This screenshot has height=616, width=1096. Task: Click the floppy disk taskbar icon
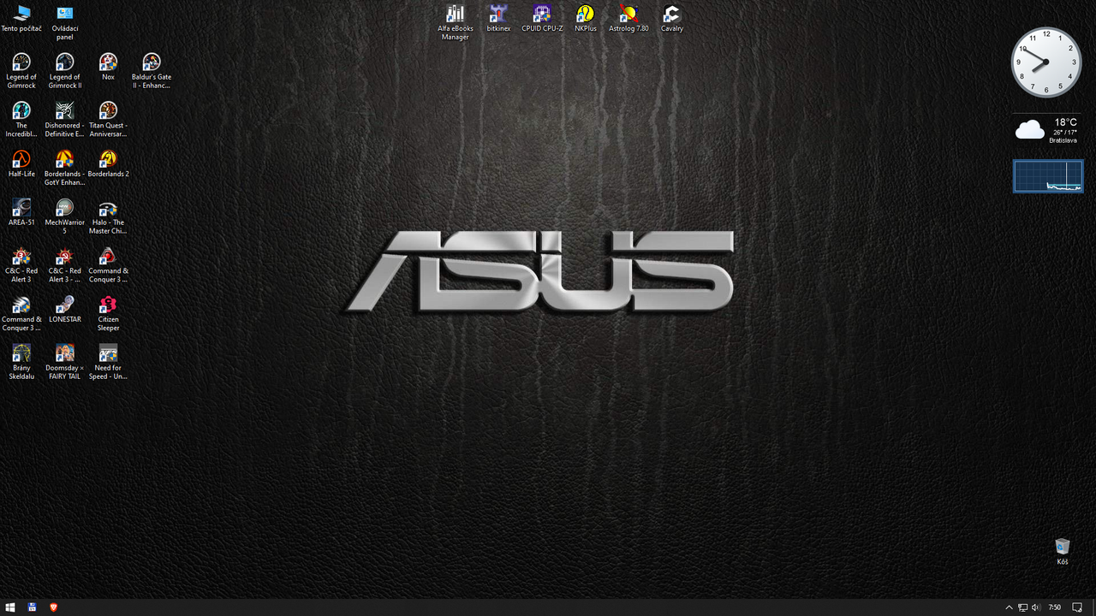[x=32, y=607]
